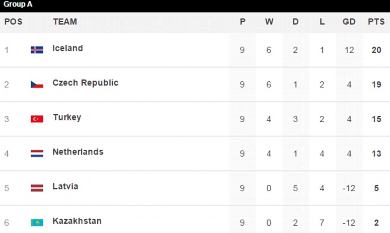Select the Turkey team name
Image resolution: width=390 pixels, height=233 pixels.
67,117
